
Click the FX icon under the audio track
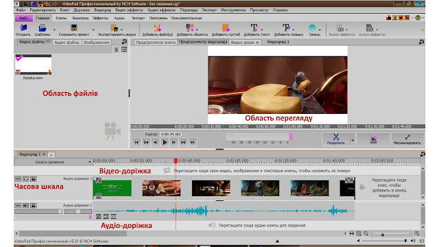(x=99, y=217)
